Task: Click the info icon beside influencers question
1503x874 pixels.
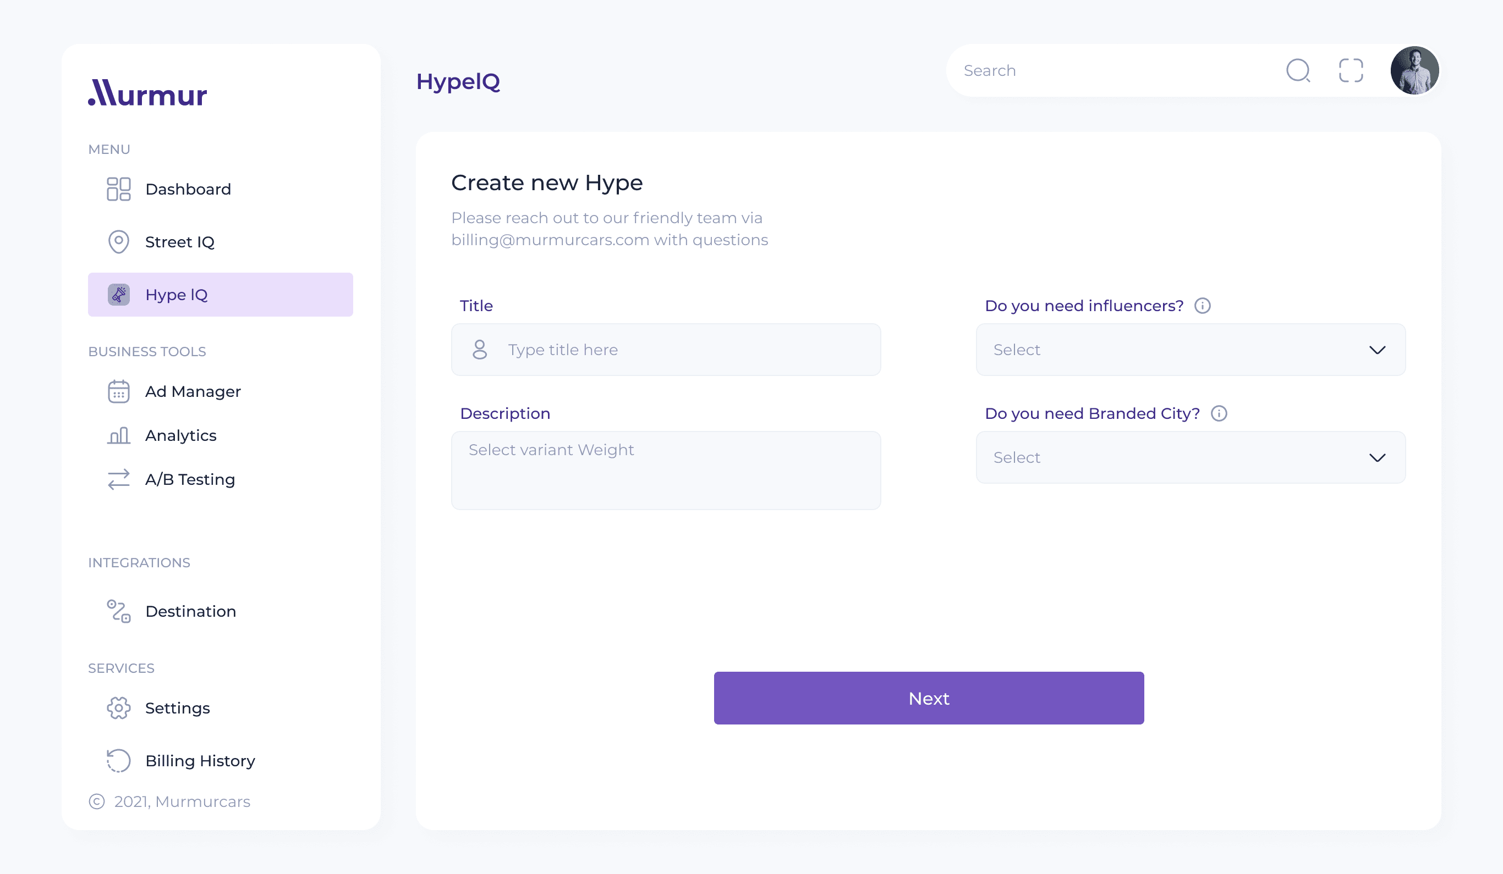Action: tap(1203, 306)
